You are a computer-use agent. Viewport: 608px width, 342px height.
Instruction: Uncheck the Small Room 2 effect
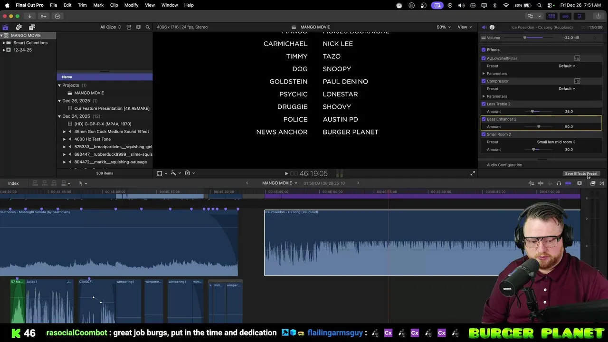coord(484,134)
